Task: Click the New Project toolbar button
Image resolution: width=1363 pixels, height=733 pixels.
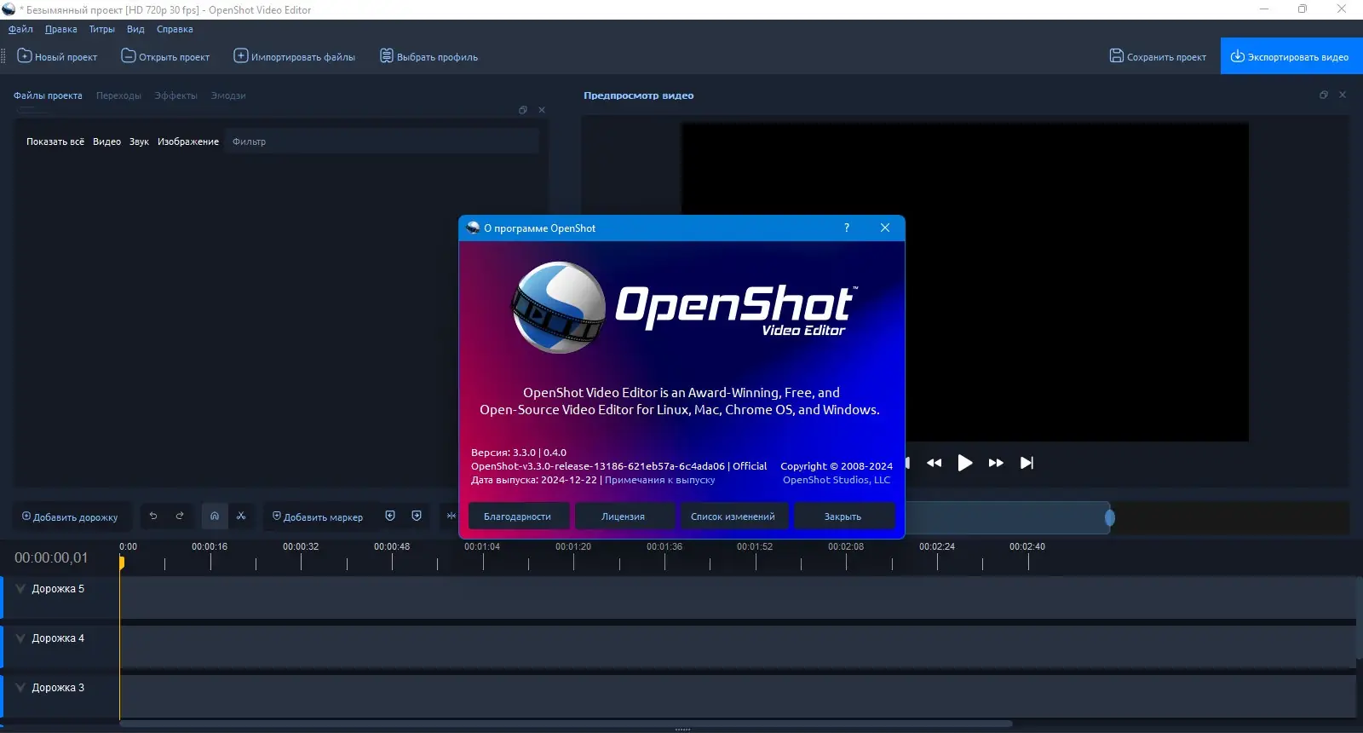Action: (x=57, y=57)
